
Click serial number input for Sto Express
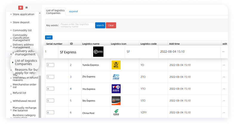[x=50, y=101]
